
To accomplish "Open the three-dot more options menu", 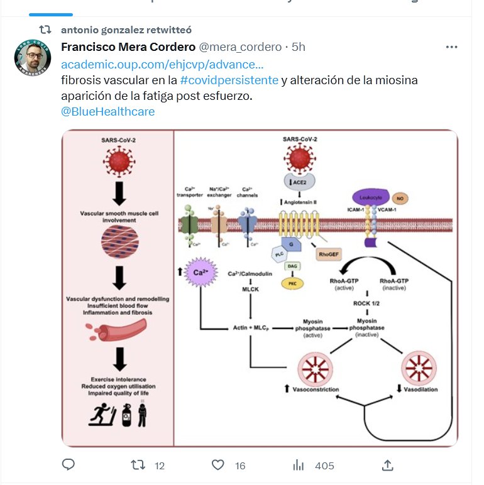I will 451,47.
